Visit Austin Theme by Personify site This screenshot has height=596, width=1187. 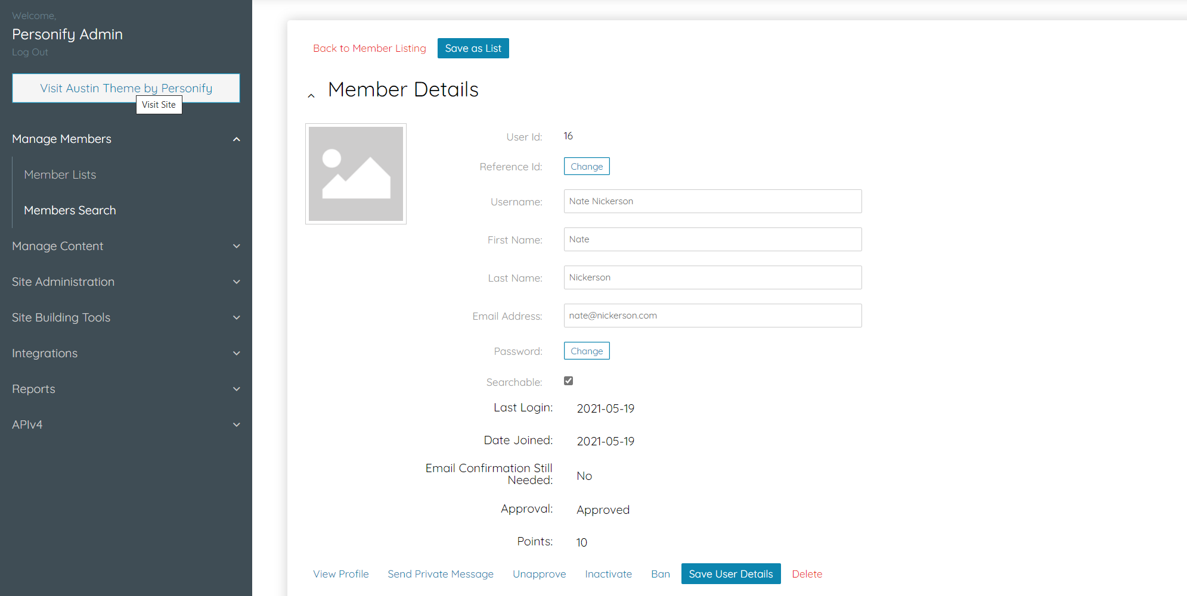coord(126,88)
